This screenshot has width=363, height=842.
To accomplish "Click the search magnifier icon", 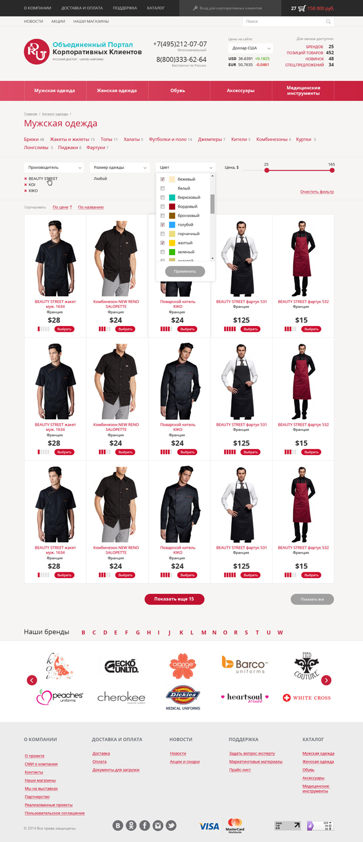I will coord(328,21).
